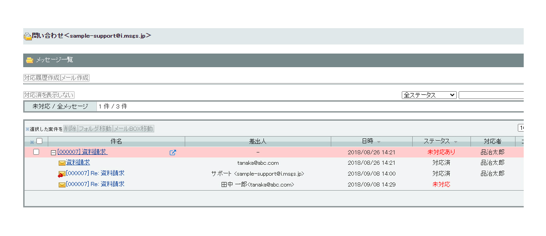Click 未対応 / 全メッセージ label
The height and width of the screenshot is (236, 546).
click(61, 107)
